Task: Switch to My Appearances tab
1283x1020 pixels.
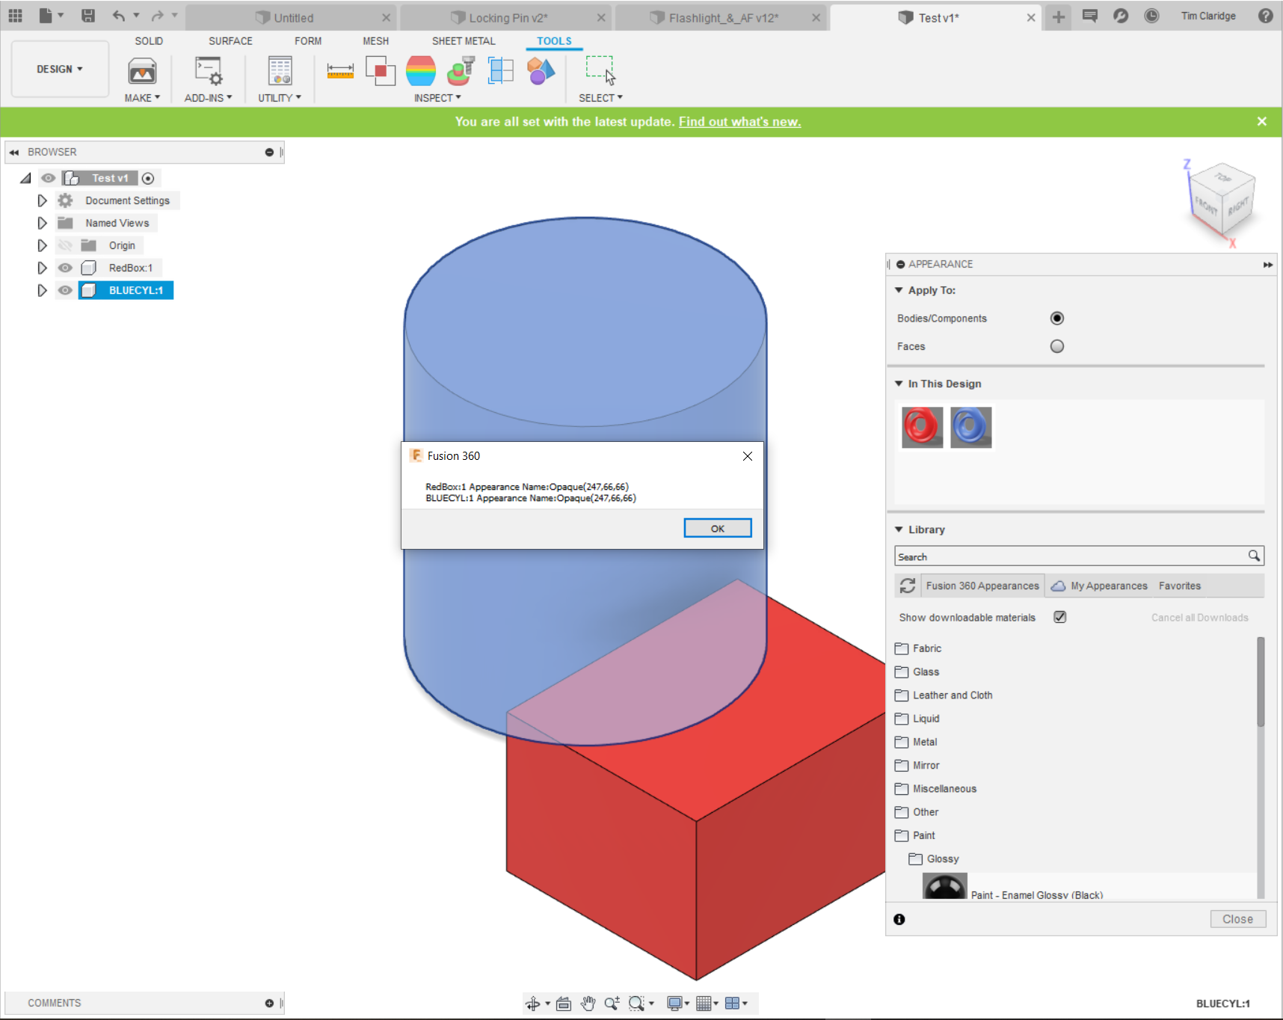Action: pos(1099,586)
